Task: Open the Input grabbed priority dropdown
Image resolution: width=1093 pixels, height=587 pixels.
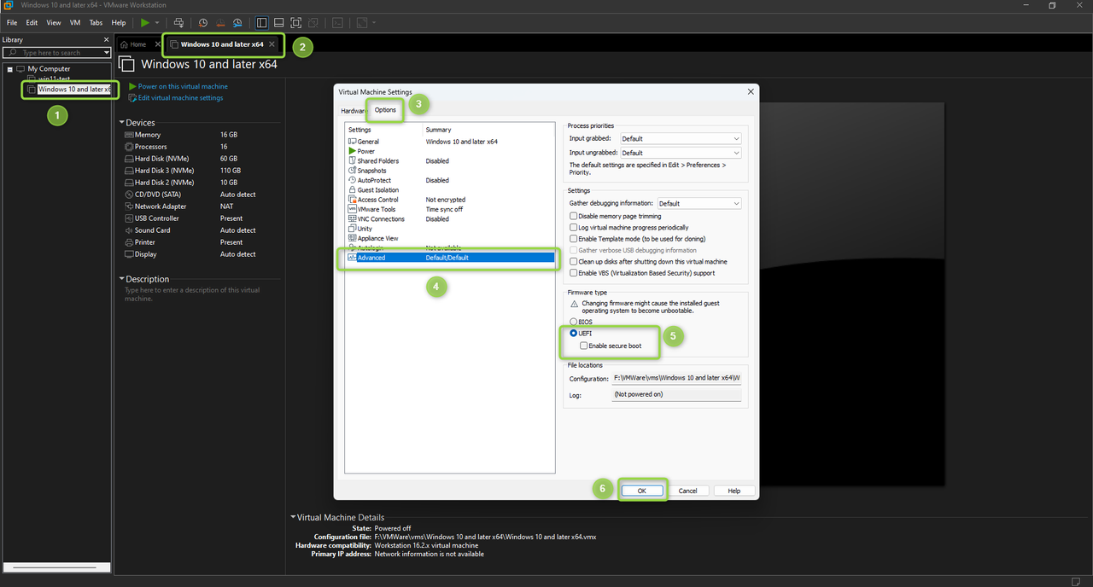Action: 680,138
